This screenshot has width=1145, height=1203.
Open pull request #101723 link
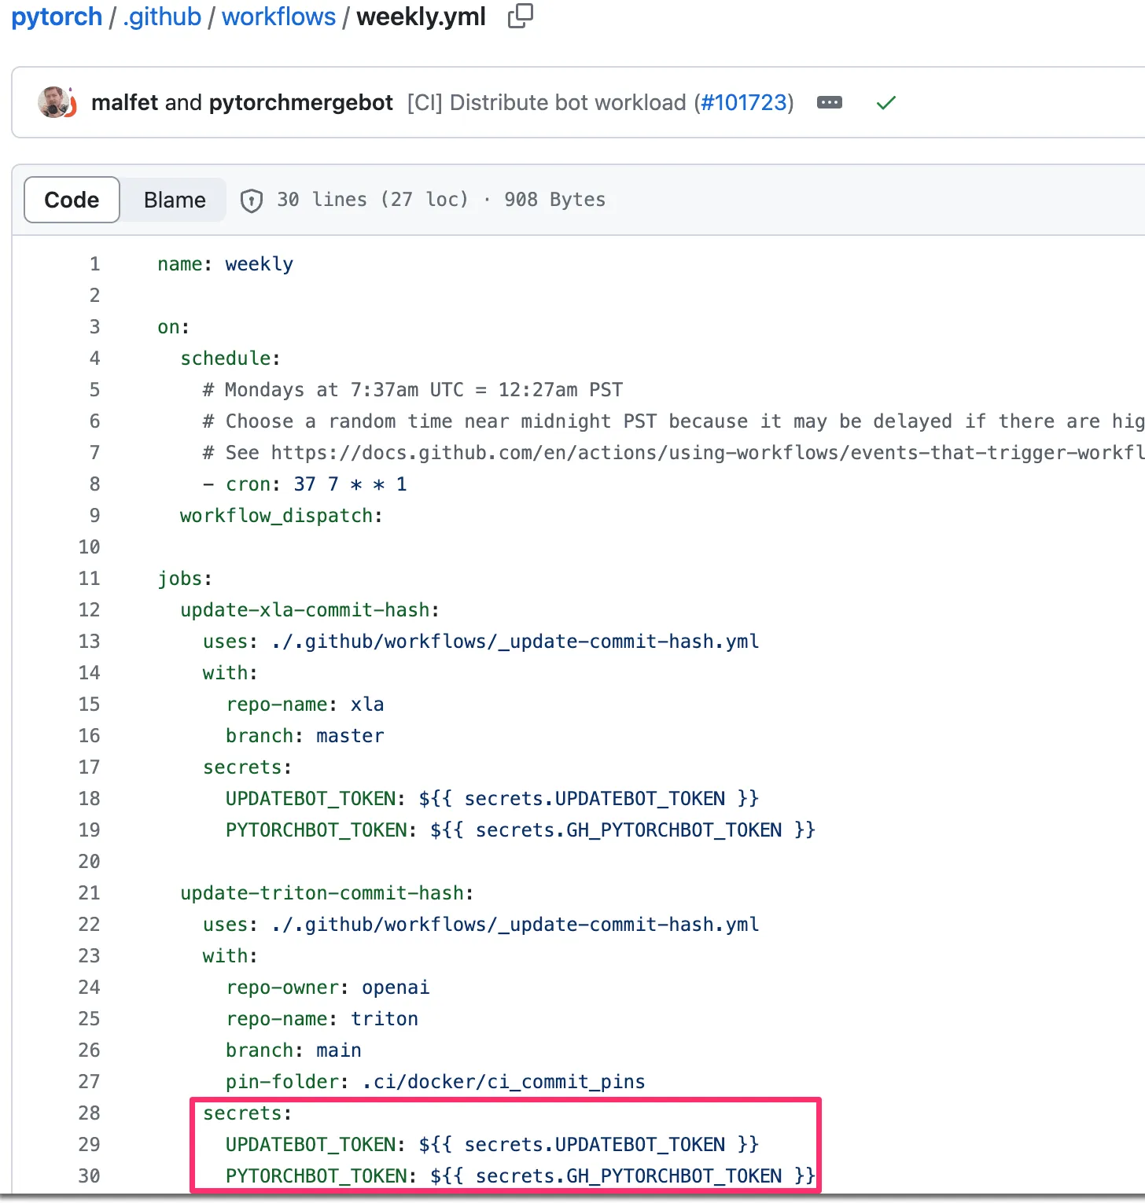(x=743, y=103)
